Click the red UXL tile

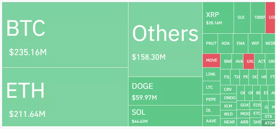249,61
